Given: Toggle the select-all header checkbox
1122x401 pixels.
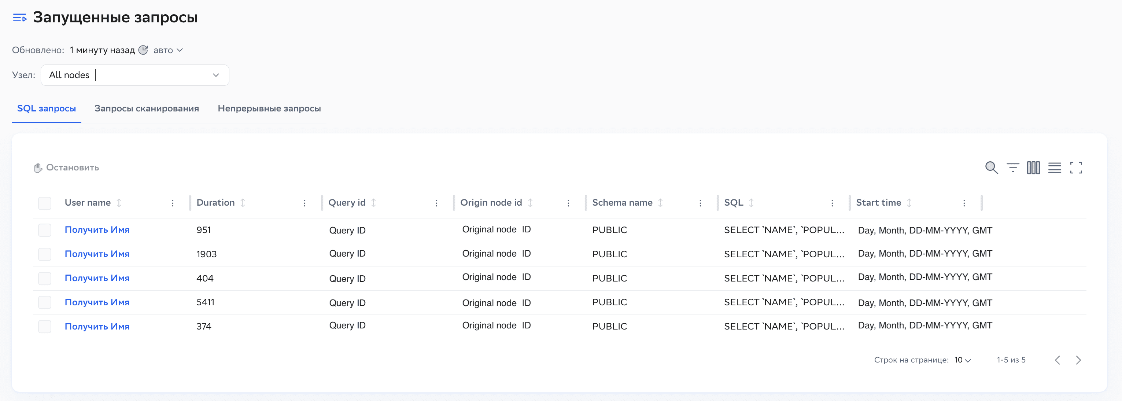Looking at the screenshot, I should 44,203.
